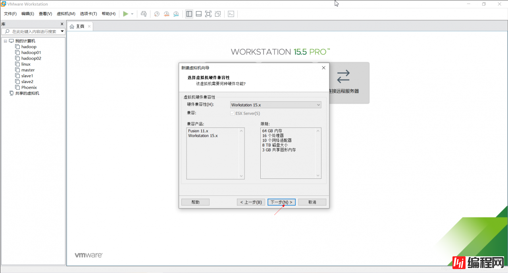Click the Revert to Snapshot icon

[x=166, y=14]
